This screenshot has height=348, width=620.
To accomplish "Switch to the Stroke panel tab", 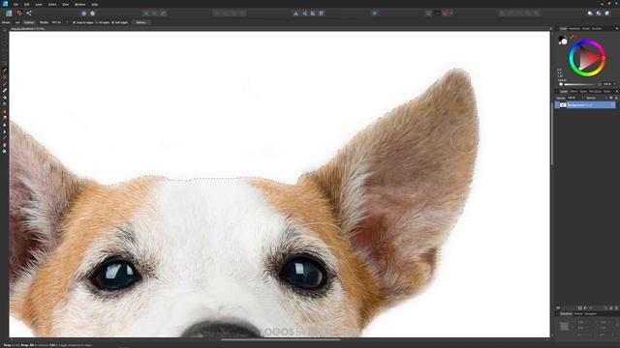I will 585,28.
